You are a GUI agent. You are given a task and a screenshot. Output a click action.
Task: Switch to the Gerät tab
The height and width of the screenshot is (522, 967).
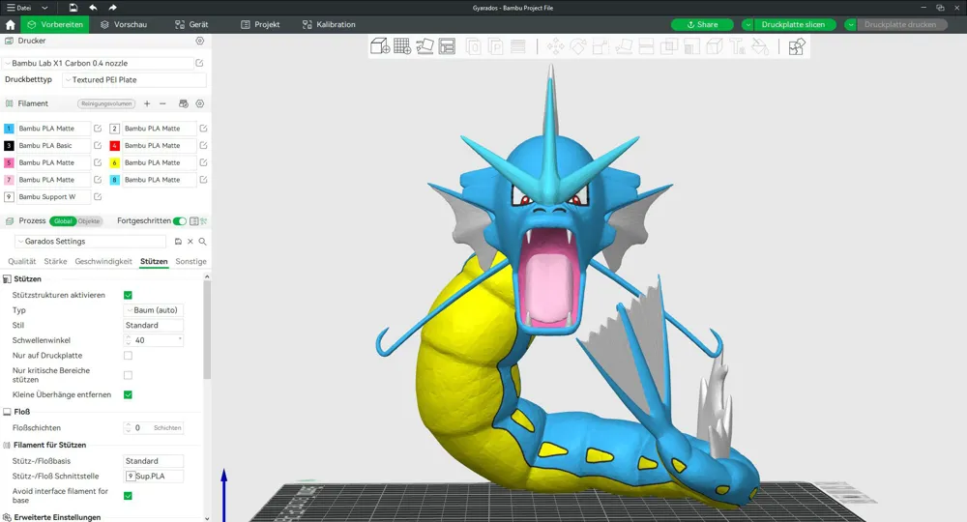[x=191, y=25]
